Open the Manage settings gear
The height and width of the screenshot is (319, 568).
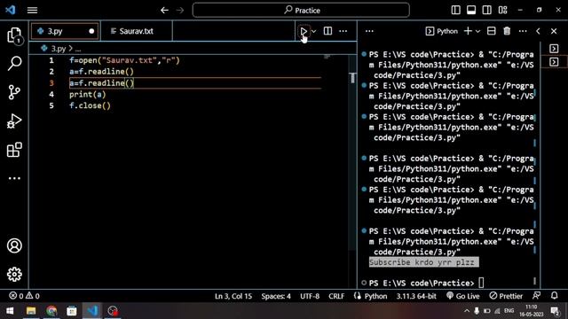[x=14, y=275]
